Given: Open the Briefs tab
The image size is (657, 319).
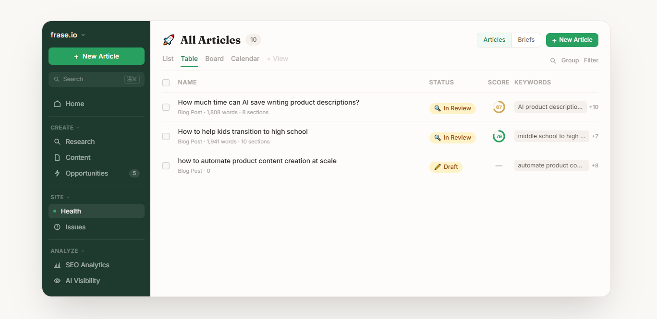Looking at the screenshot, I should tap(526, 40).
